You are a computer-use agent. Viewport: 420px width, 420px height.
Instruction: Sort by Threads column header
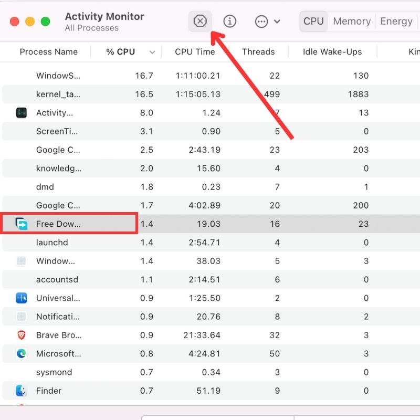pos(258,51)
